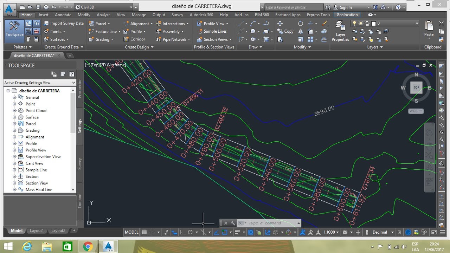Undo the last action
The width and height of the screenshot is (450, 253).
(54, 7)
